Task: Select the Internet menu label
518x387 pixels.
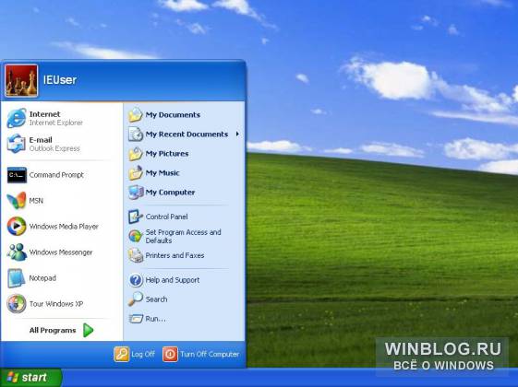Action: [44, 114]
